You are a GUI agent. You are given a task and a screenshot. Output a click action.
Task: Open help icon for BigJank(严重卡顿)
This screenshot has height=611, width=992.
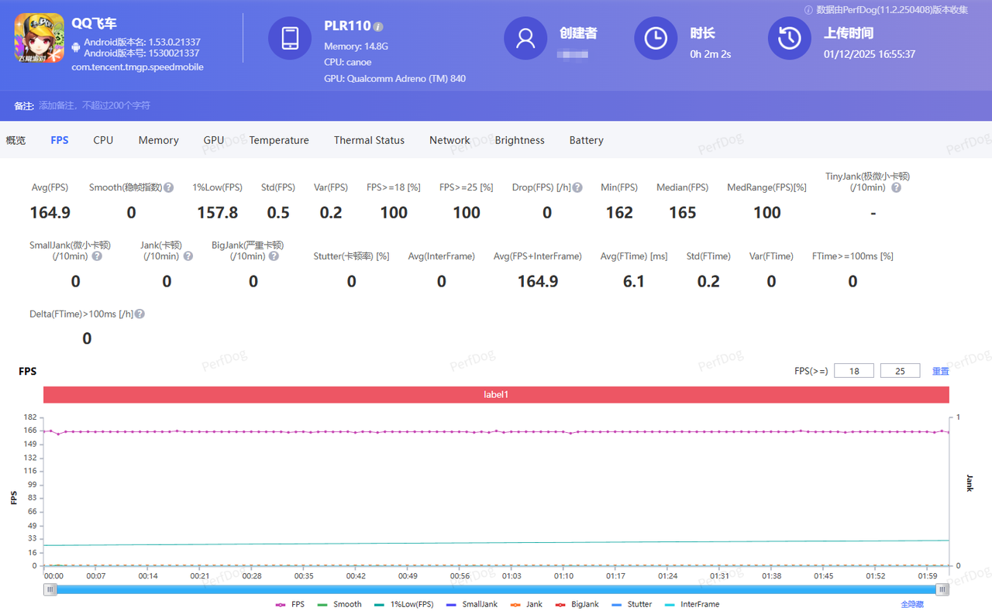(x=274, y=256)
